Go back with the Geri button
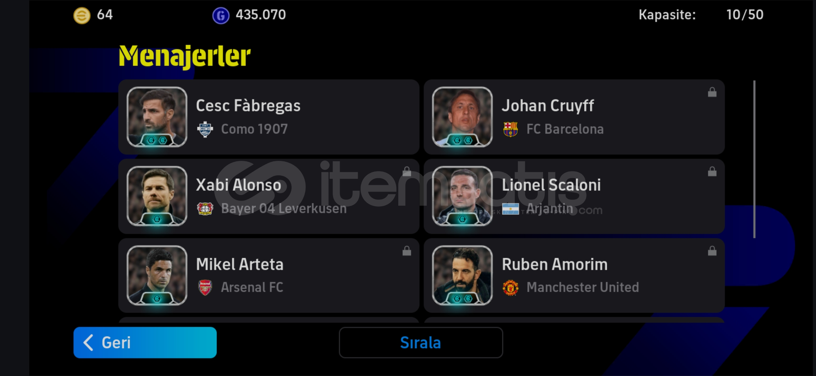Screen dimensions: 816x376 [145, 343]
